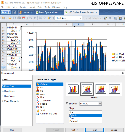Image resolution: width=125 pixels, height=132 pixels.
Task: Click the Next >> button
Action: click(74, 130)
